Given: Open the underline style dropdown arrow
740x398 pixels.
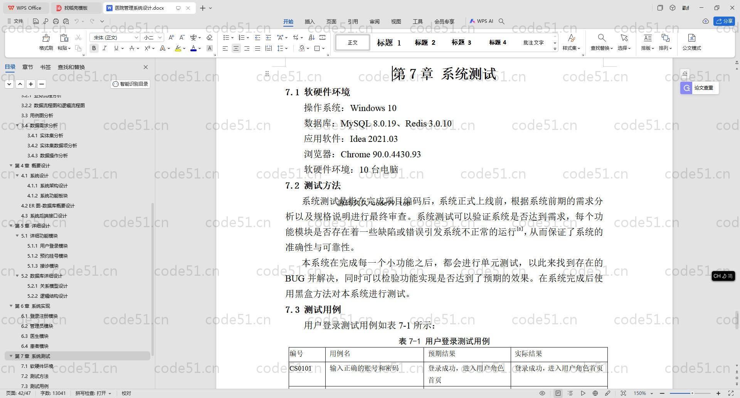Looking at the screenshot, I should click(x=123, y=49).
